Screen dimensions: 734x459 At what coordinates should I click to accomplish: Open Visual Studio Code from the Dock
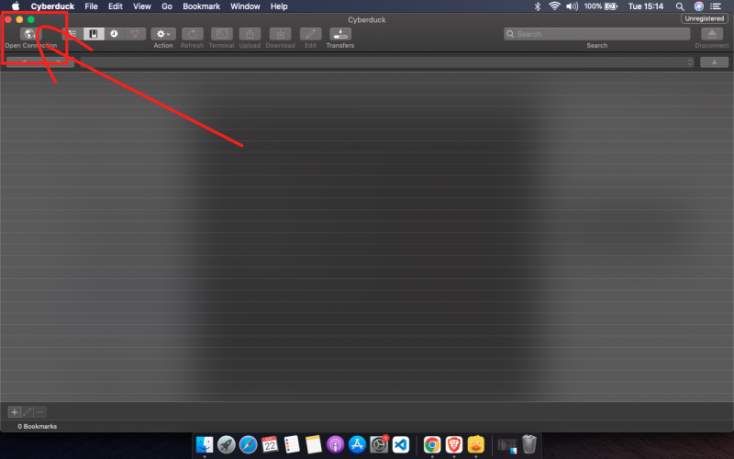pos(400,445)
